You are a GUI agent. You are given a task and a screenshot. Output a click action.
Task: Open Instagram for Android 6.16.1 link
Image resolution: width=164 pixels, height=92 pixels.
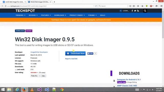129,79
